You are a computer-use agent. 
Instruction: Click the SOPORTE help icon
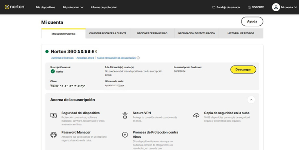(249, 7)
